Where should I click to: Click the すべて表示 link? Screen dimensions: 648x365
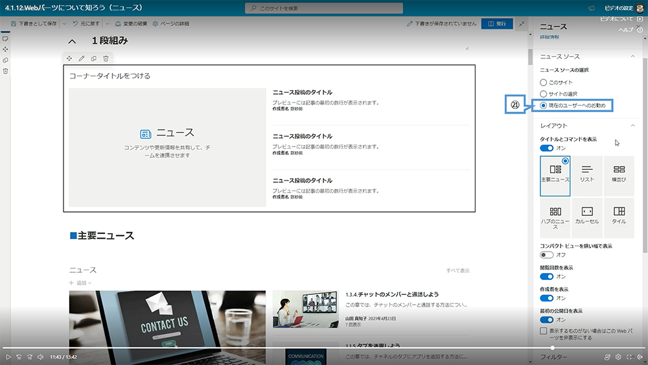[458, 271]
